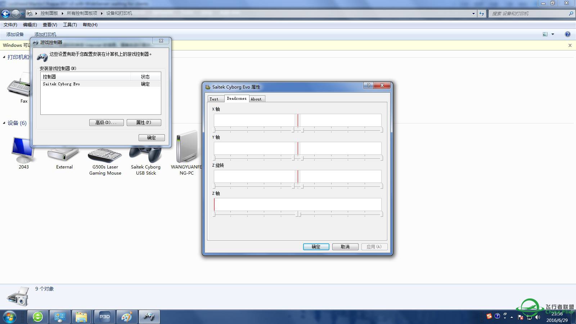Click the 控制面板 breadcrumb

point(49,13)
